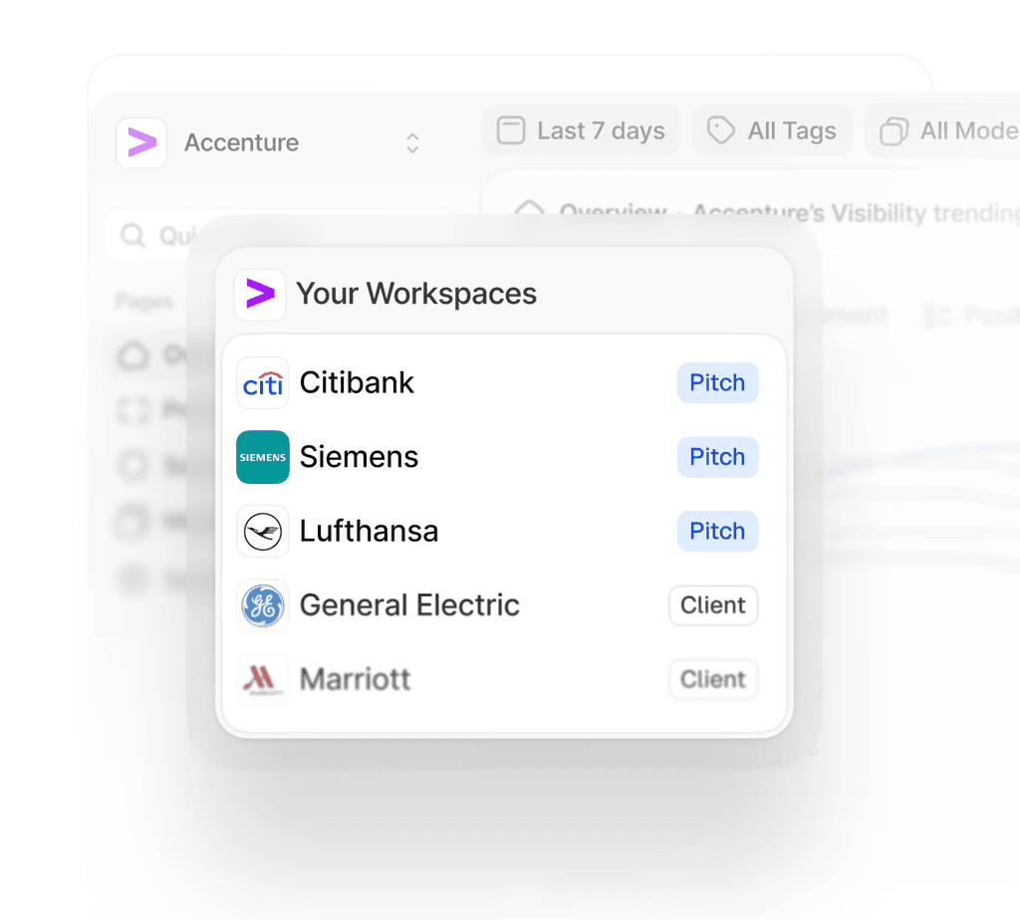Click the purple Accenture logo in the top-left header
1020x920 pixels.
click(140, 142)
